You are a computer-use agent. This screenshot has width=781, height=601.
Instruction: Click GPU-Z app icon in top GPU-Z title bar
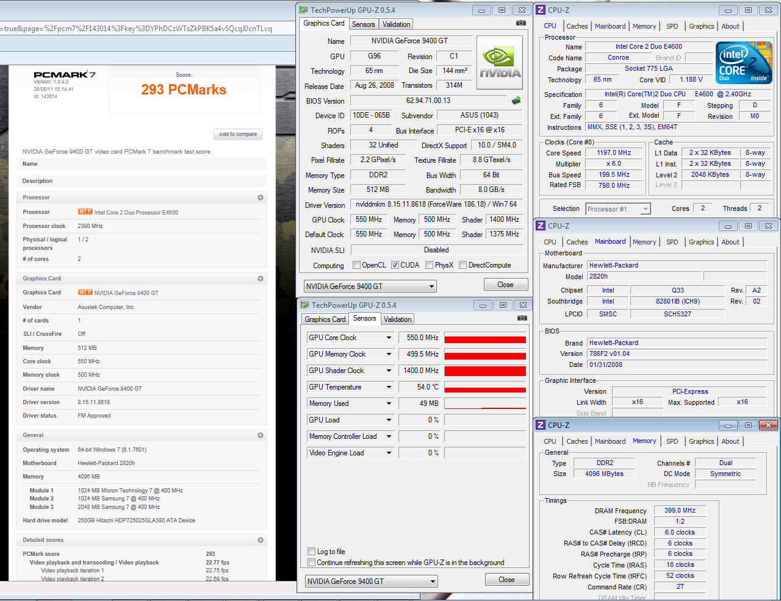tap(303, 10)
